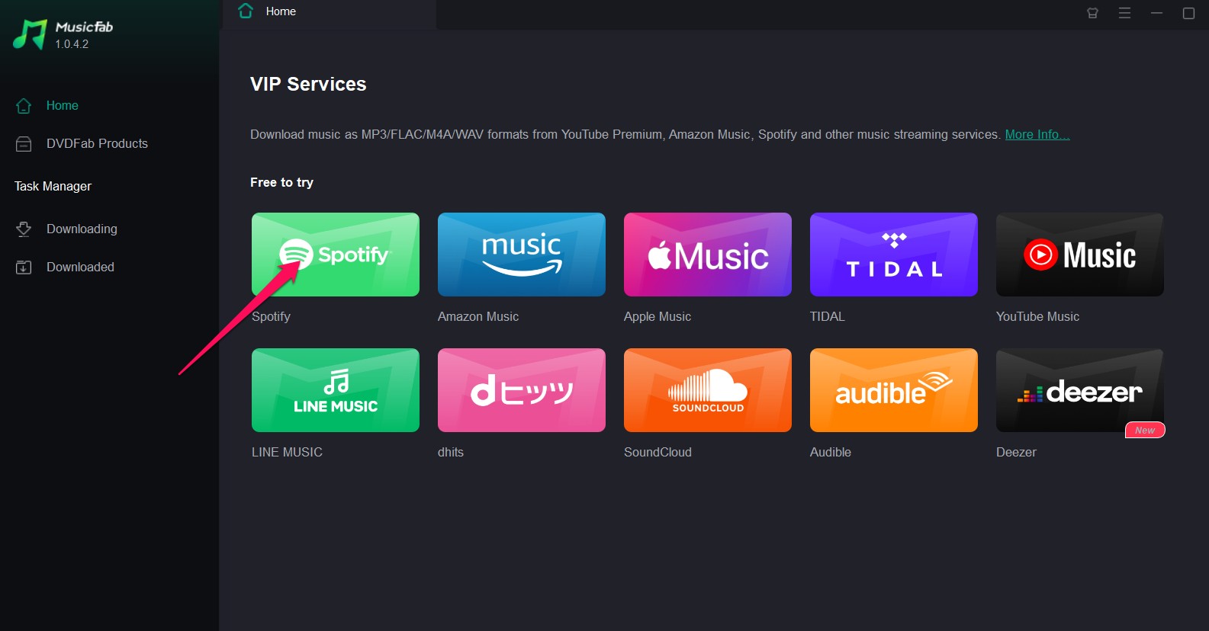Click the More Info link
The image size is (1209, 631).
[x=1037, y=134]
